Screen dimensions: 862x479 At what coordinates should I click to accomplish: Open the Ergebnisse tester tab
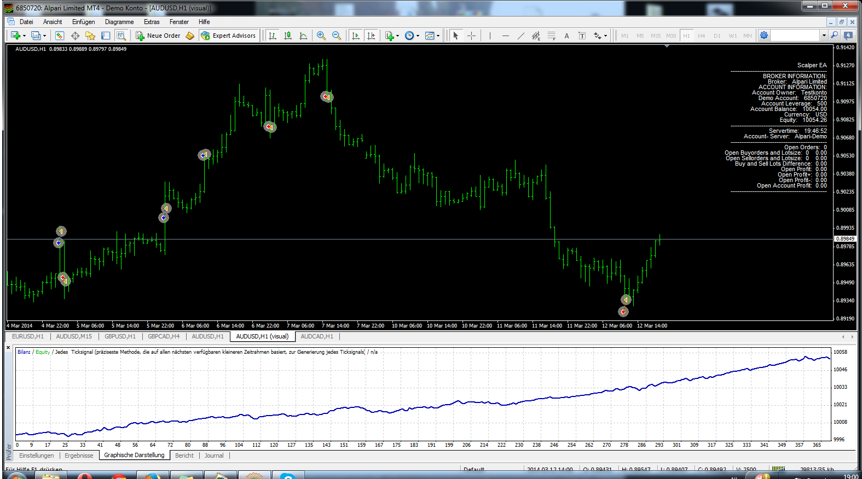point(79,455)
